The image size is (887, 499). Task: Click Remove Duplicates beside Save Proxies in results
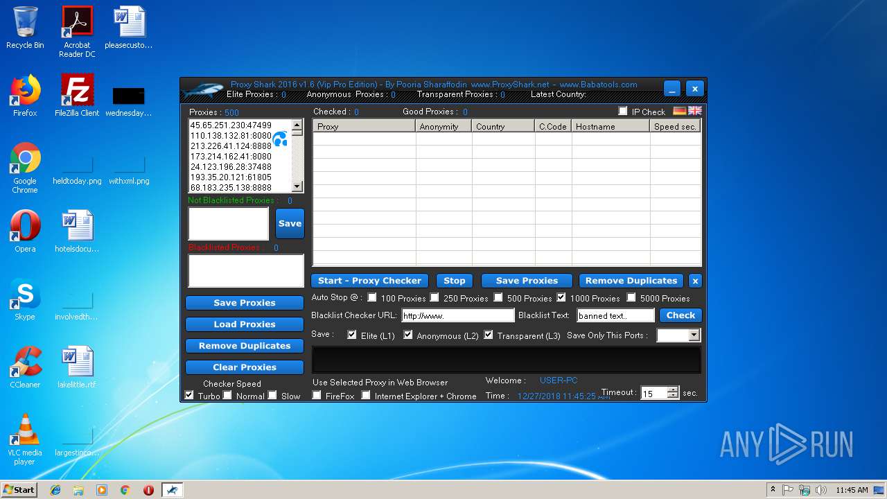click(x=631, y=281)
